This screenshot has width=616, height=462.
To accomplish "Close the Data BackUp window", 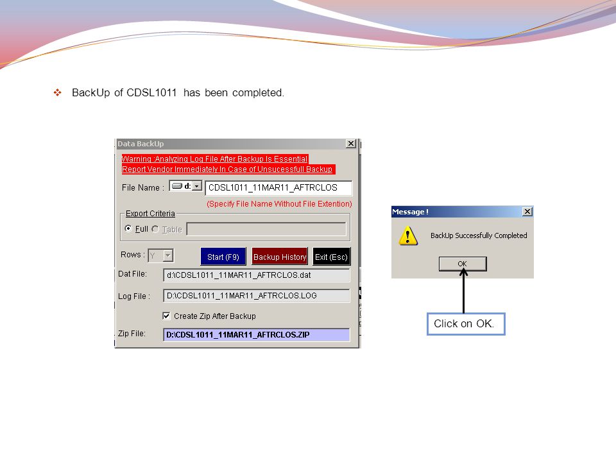I will point(351,144).
